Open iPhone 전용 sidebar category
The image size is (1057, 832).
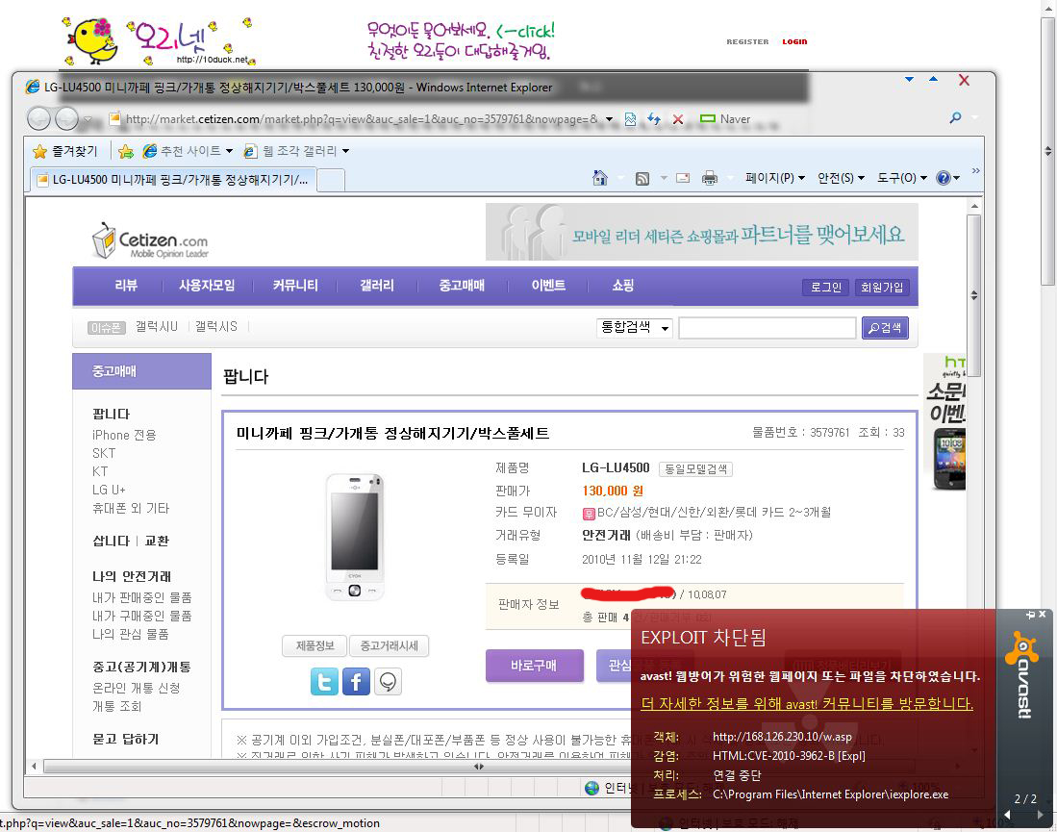pyautogui.click(x=124, y=435)
